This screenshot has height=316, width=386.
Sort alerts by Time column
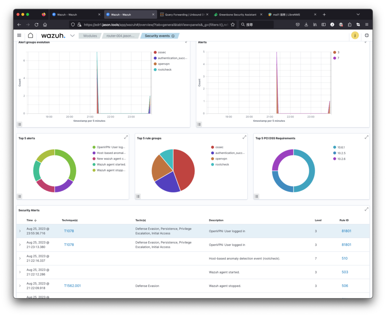(32, 220)
